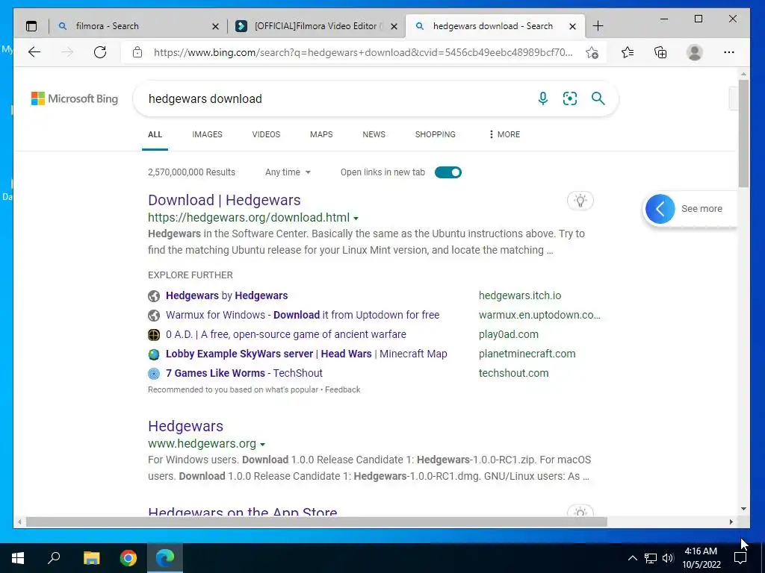
Task: Expand dropdown arrow beside hedgewars.org/download.html
Action: [356, 219]
